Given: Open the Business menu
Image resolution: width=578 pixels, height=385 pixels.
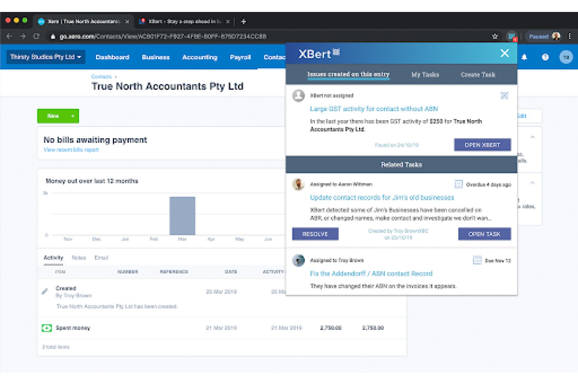Looking at the screenshot, I should pyautogui.click(x=156, y=57).
